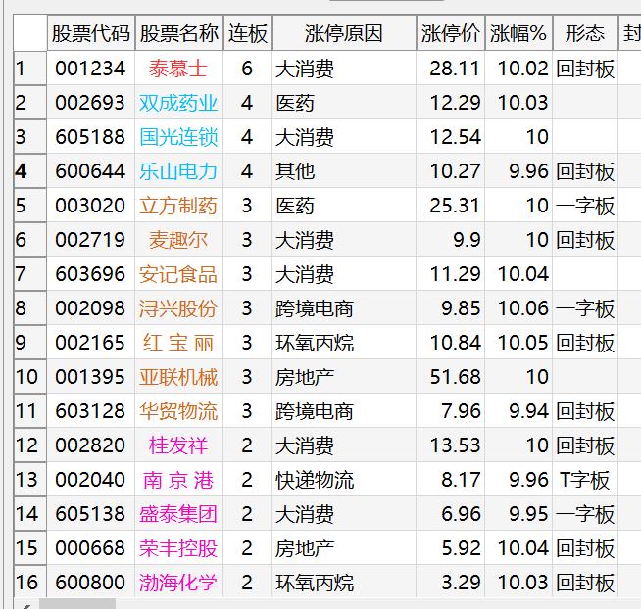This screenshot has height=609, width=641.
Task: Select stock code 002098
Action: coord(90,308)
